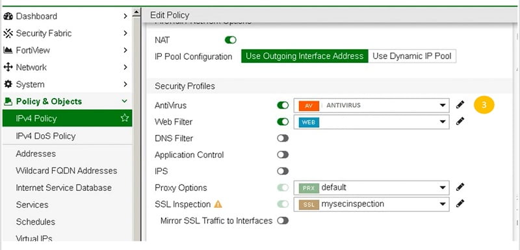Open the Addresses menu item
The width and height of the screenshot is (520, 250).
[x=36, y=154]
